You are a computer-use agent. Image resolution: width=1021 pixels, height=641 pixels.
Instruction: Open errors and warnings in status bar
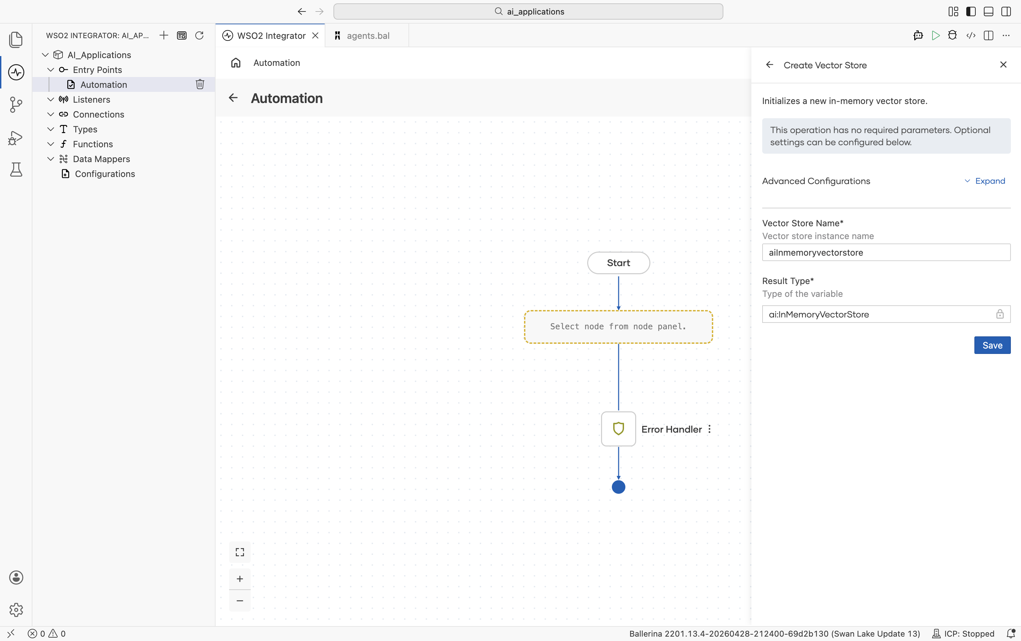(x=47, y=633)
